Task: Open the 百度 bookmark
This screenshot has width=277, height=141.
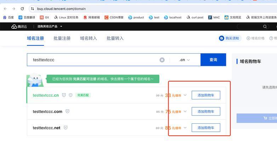Action: 8,17
